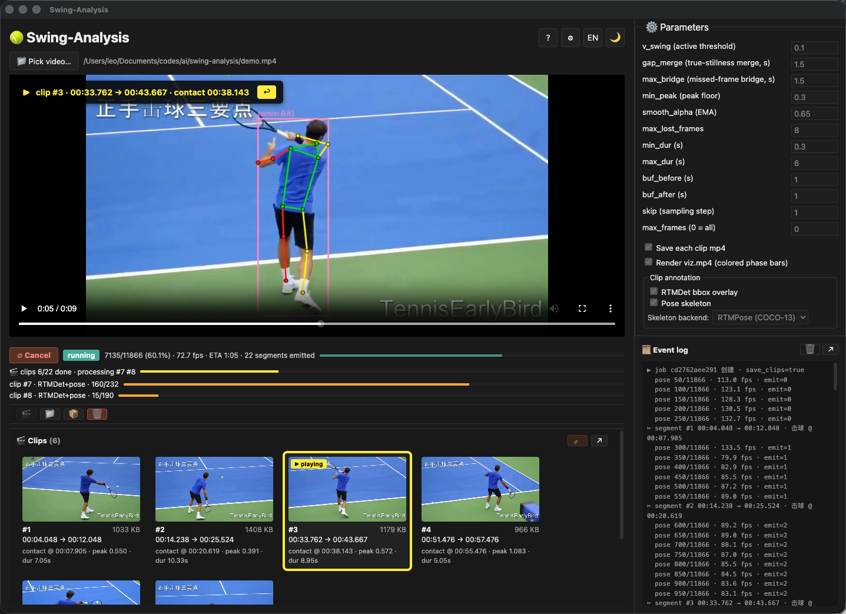Select the playing clip #3 thumbnail
The height and width of the screenshot is (614, 846).
point(347,489)
